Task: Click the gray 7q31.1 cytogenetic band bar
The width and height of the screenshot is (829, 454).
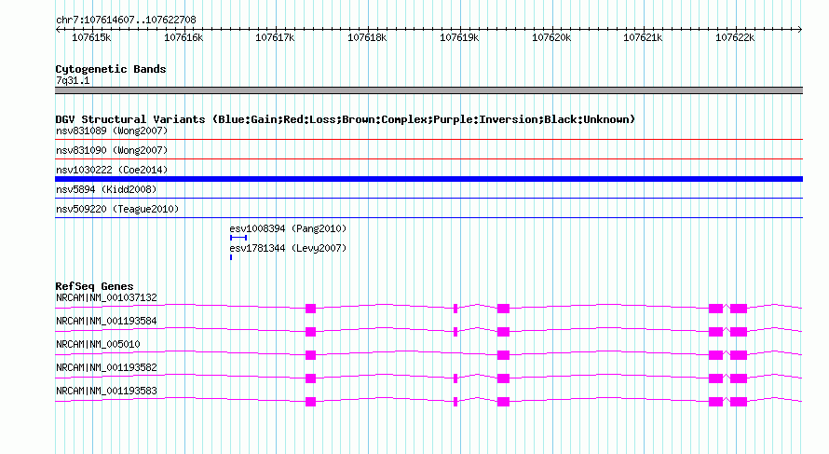Action: [x=428, y=90]
